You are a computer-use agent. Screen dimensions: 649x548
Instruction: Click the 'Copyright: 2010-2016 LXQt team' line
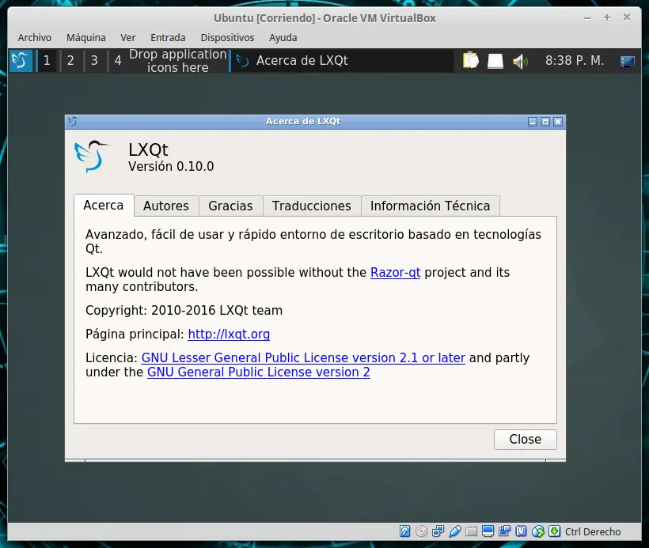coord(184,311)
